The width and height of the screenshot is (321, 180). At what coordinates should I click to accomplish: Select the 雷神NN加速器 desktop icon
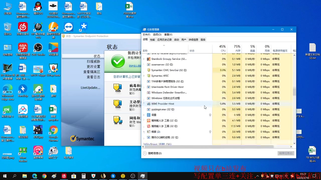coord(53,30)
